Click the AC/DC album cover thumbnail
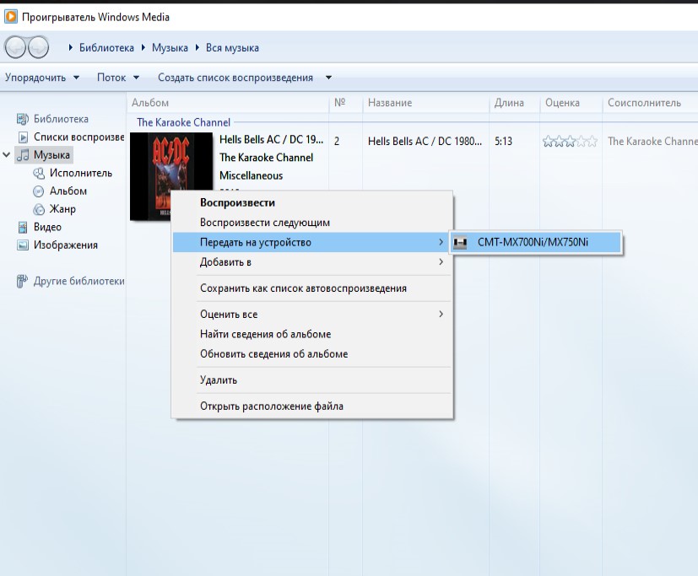 click(x=170, y=162)
